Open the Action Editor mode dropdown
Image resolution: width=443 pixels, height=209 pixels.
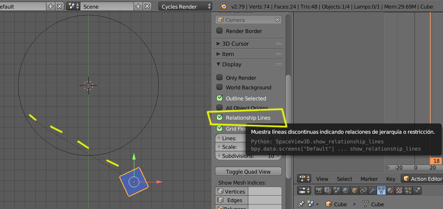422,179
